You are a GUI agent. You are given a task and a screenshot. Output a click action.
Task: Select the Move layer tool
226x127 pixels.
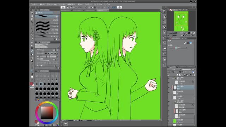click(32, 22)
